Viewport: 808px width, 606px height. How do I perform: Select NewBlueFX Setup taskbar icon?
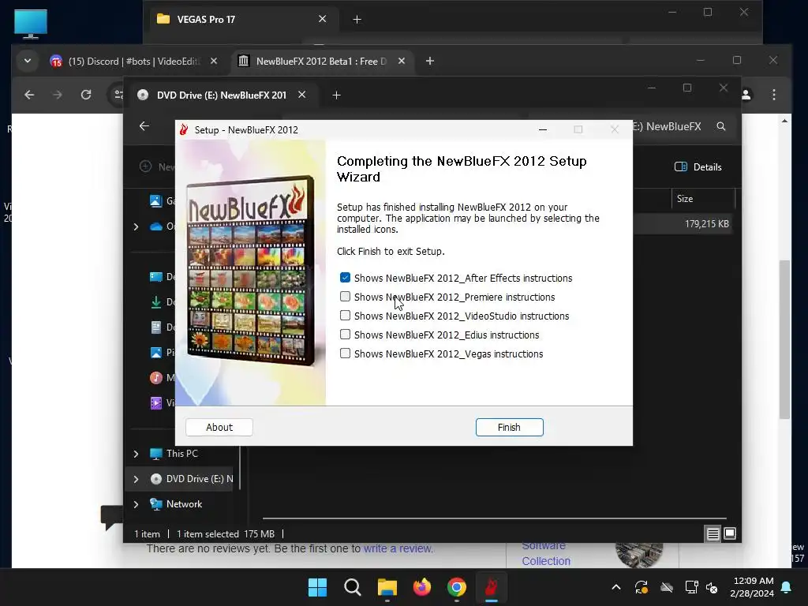pyautogui.click(x=491, y=587)
